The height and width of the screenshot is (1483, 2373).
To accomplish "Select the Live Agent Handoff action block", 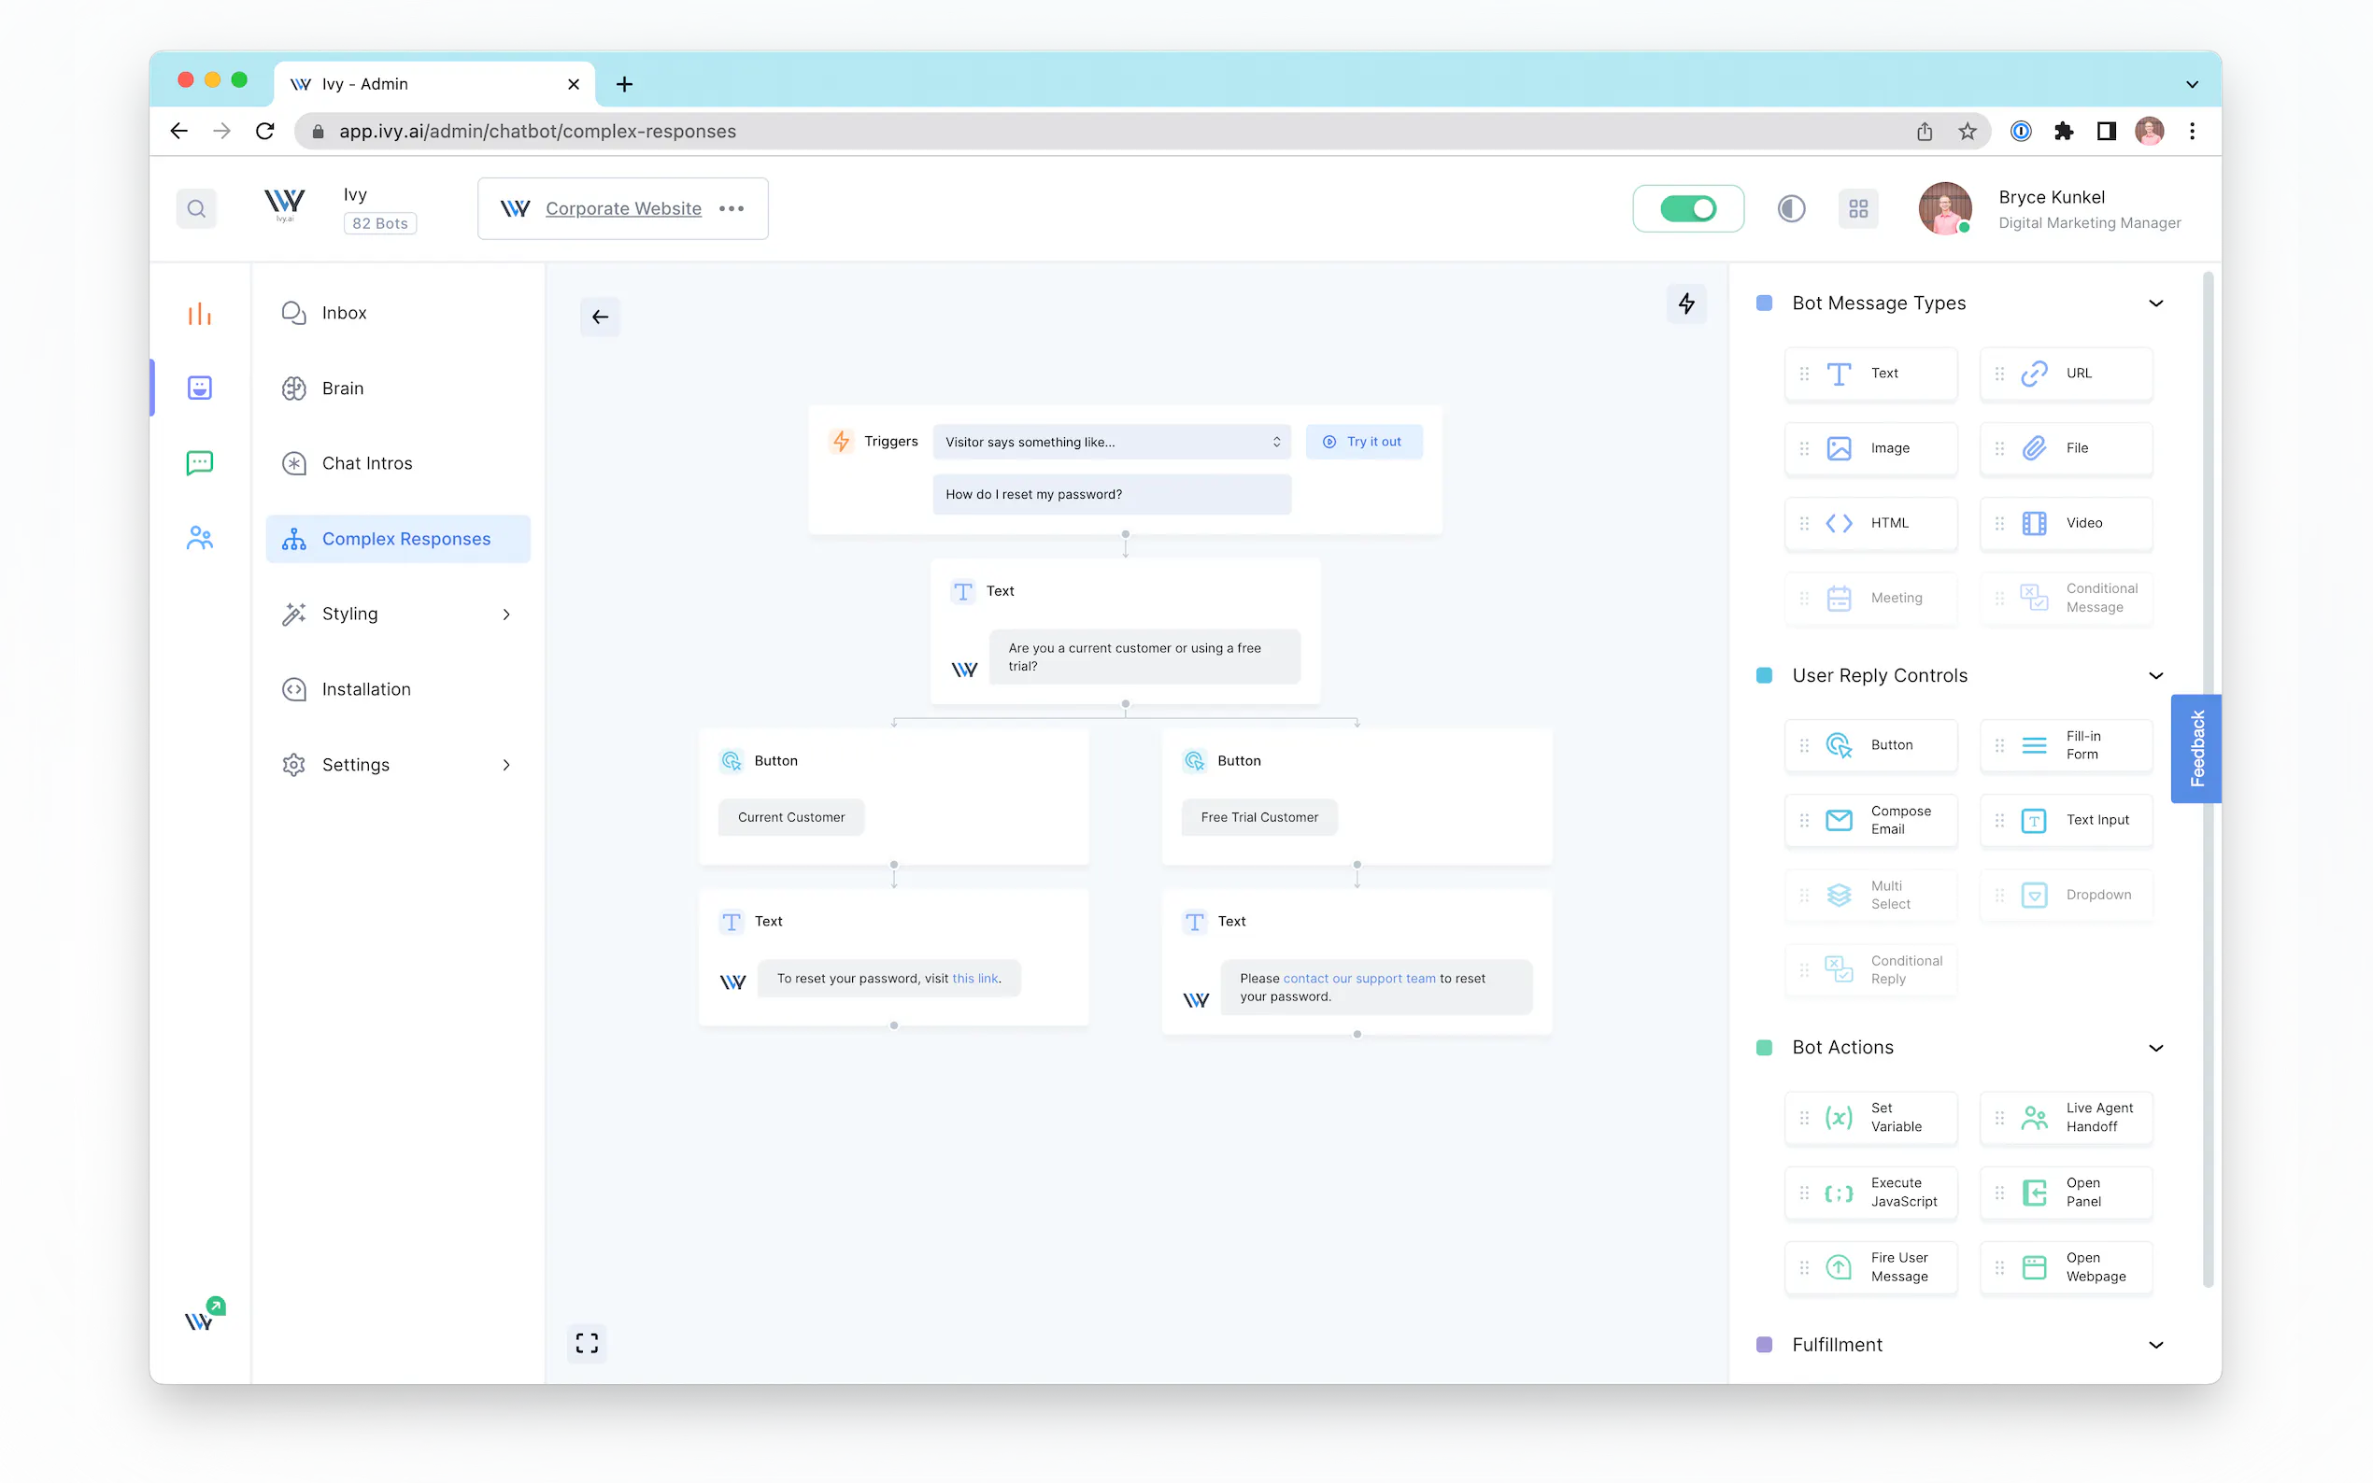I will [2066, 1117].
